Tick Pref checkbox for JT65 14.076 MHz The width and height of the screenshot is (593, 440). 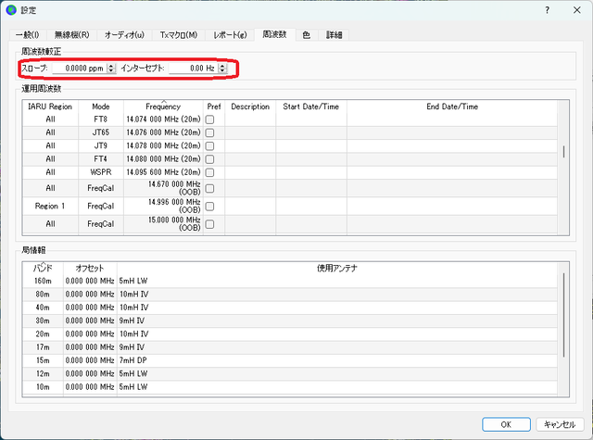coord(209,132)
